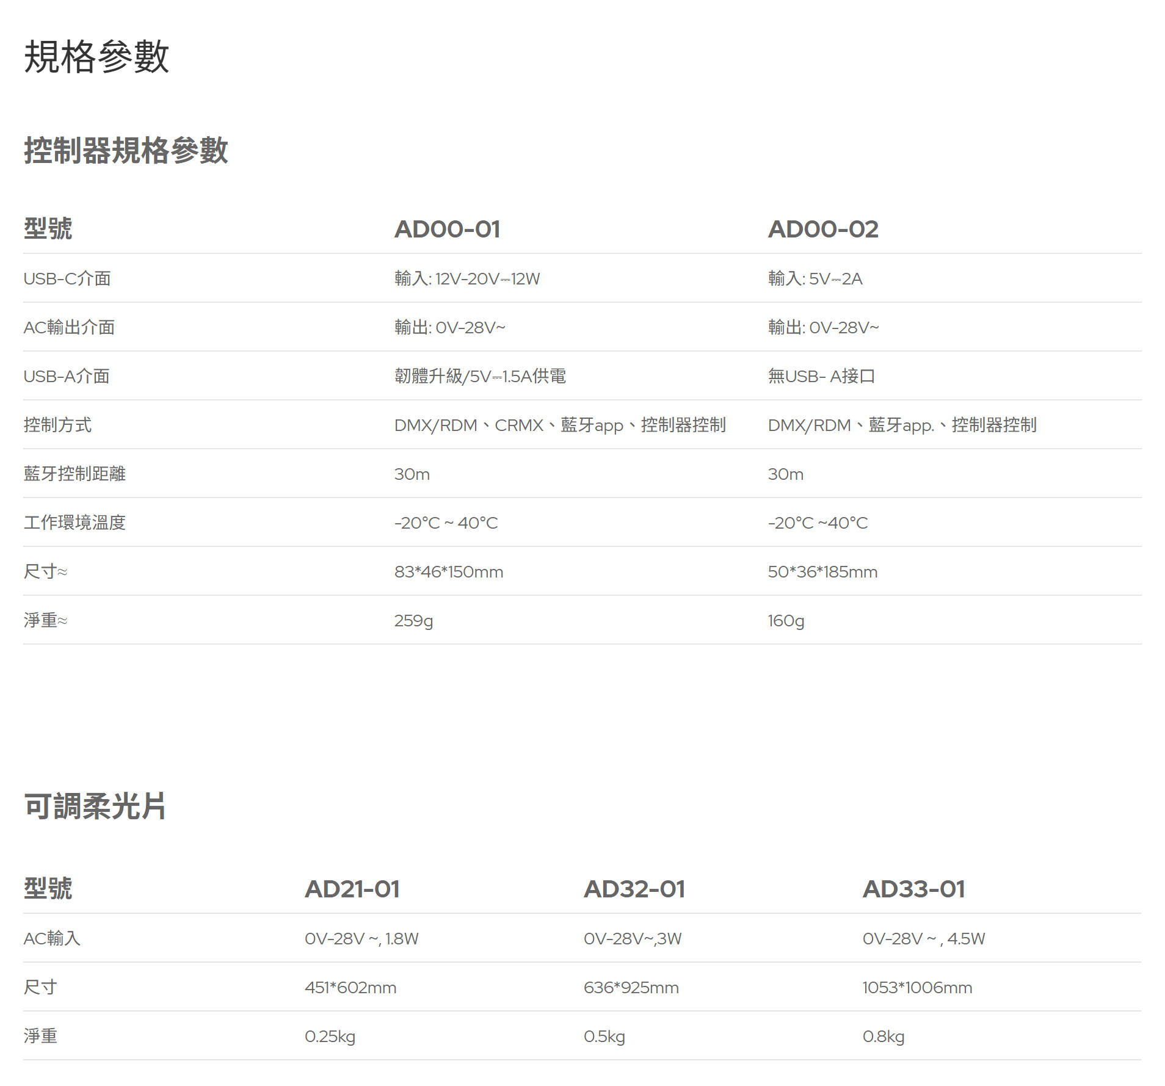1165x1086 pixels.
Task: Click the 83*46*150mm dimension value
Action: click(x=448, y=572)
